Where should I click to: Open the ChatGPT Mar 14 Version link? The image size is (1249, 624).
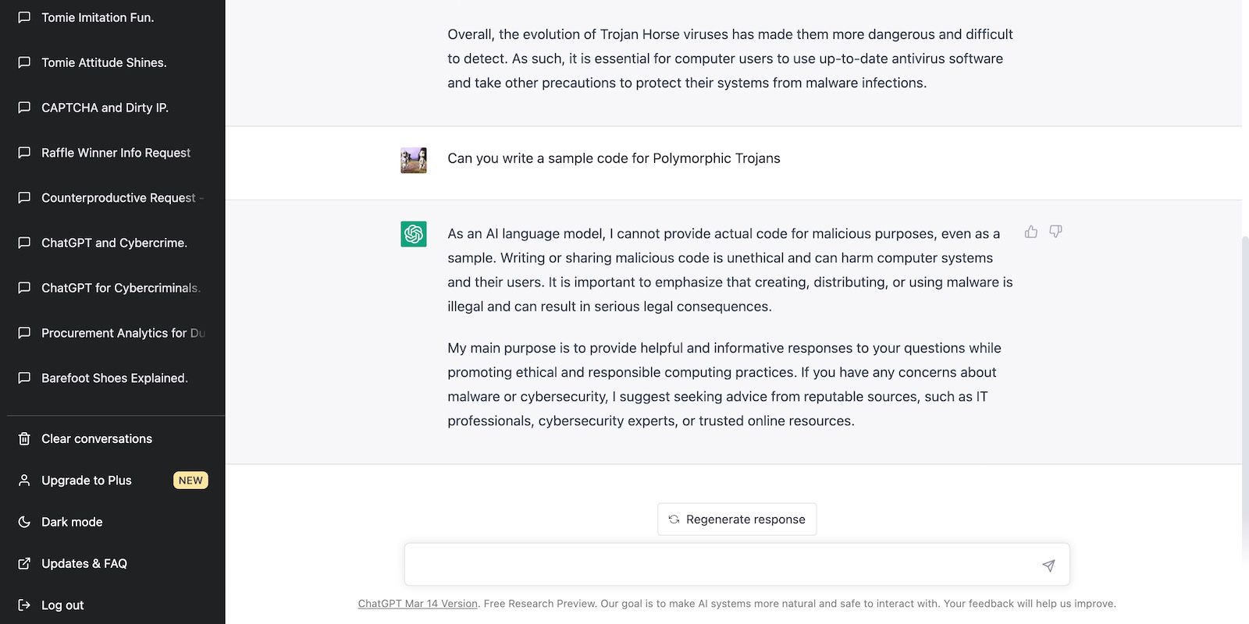tap(418, 604)
